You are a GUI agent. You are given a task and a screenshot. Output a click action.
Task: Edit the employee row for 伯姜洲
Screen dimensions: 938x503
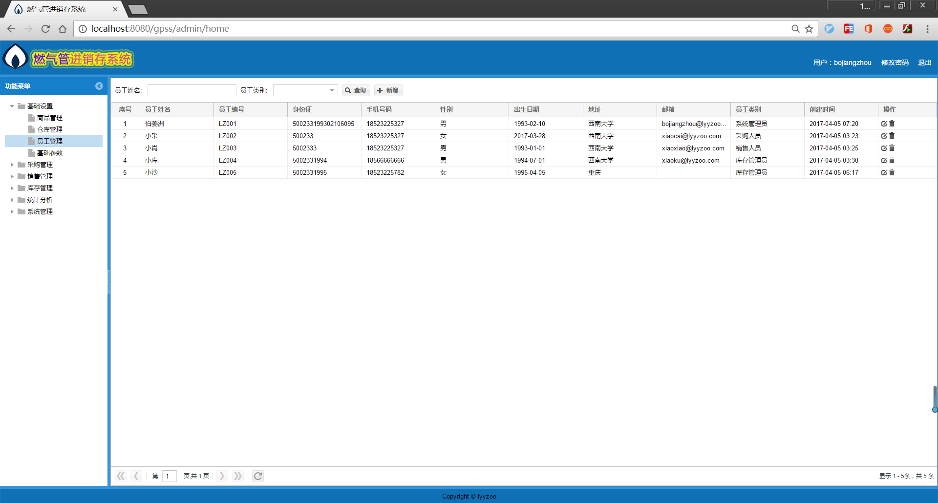[884, 124]
